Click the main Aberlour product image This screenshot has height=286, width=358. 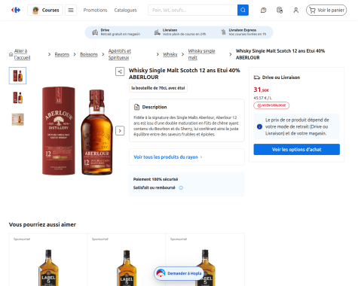(77, 131)
